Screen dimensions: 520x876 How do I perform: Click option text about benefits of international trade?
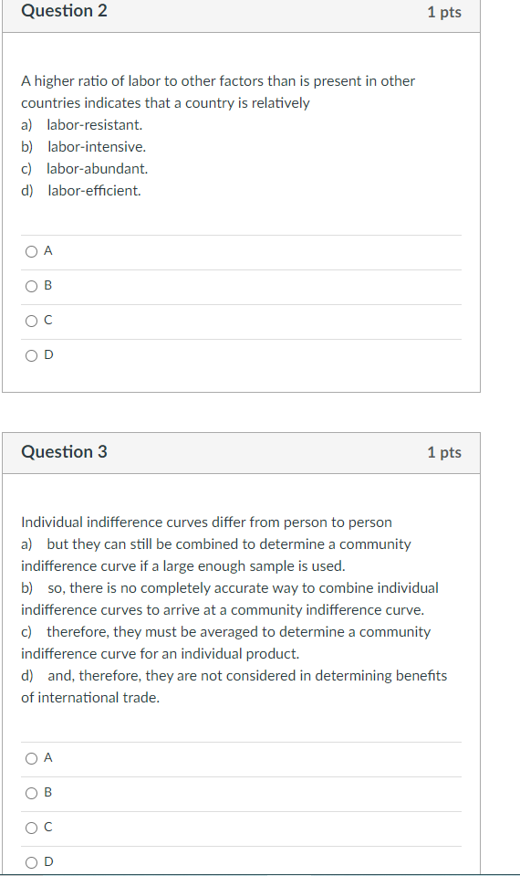point(234,687)
